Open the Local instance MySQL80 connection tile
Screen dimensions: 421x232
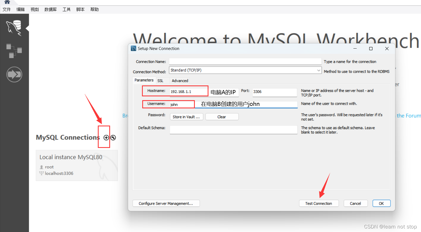click(x=77, y=165)
